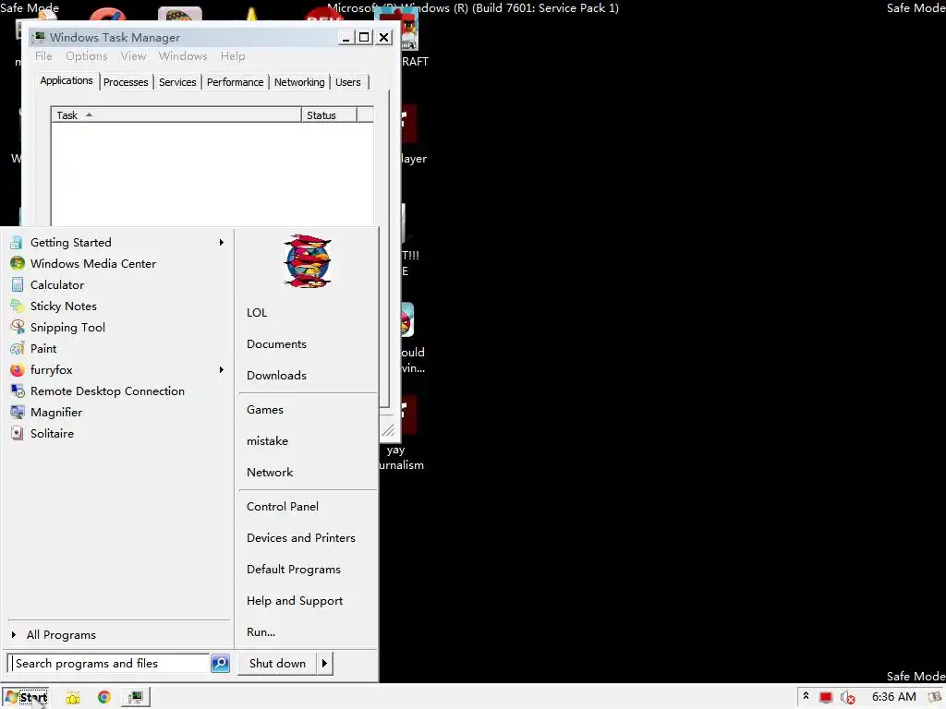Open Solitaire game

(x=117, y=434)
